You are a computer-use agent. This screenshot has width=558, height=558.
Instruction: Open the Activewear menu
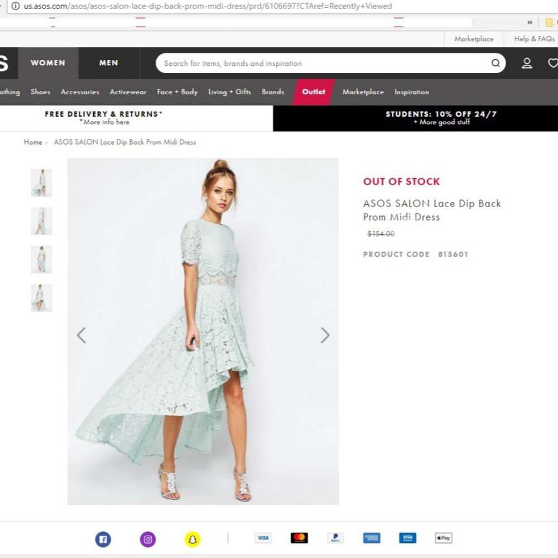pyautogui.click(x=128, y=92)
